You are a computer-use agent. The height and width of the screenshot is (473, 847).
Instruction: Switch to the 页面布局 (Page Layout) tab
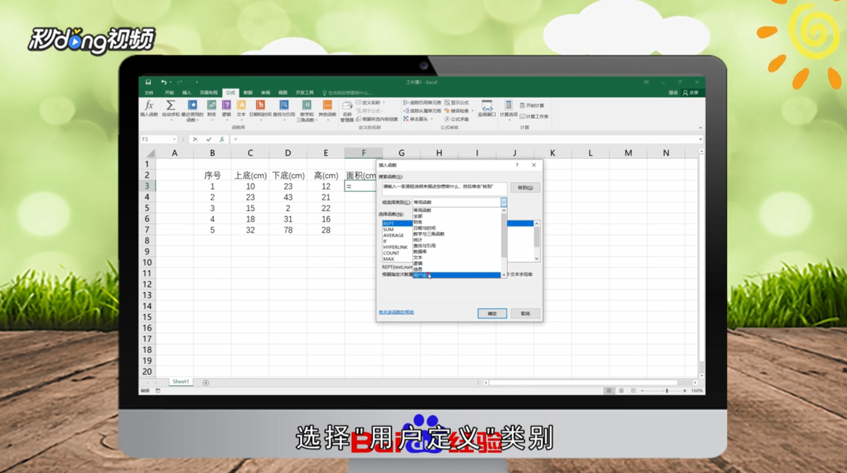pos(209,93)
